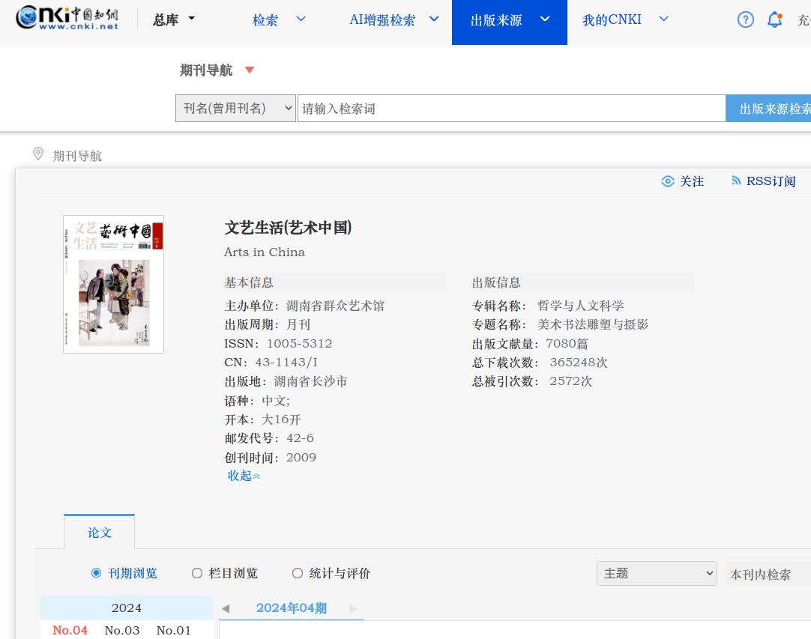811x639 pixels.
Task: Select the 刊期浏览 radio button
Action: [x=96, y=573]
